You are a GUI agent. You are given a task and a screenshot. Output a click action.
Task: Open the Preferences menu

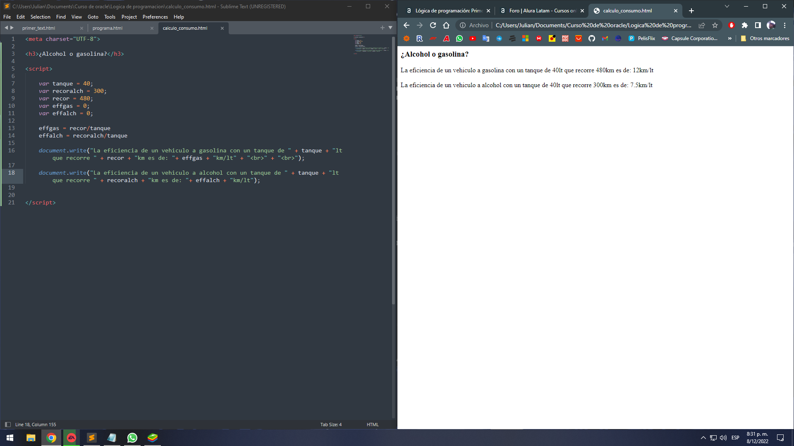point(155,17)
